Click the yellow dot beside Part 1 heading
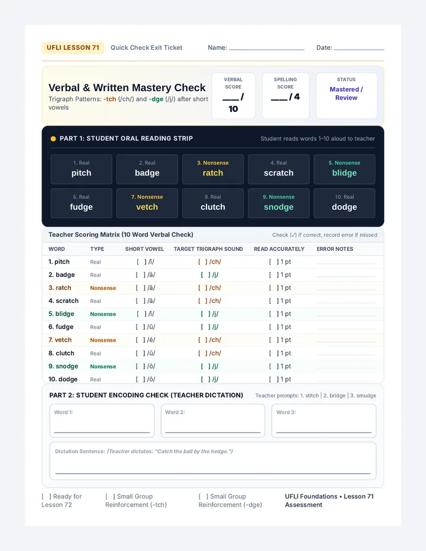The width and height of the screenshot is (426, 551). coord(53,138)
